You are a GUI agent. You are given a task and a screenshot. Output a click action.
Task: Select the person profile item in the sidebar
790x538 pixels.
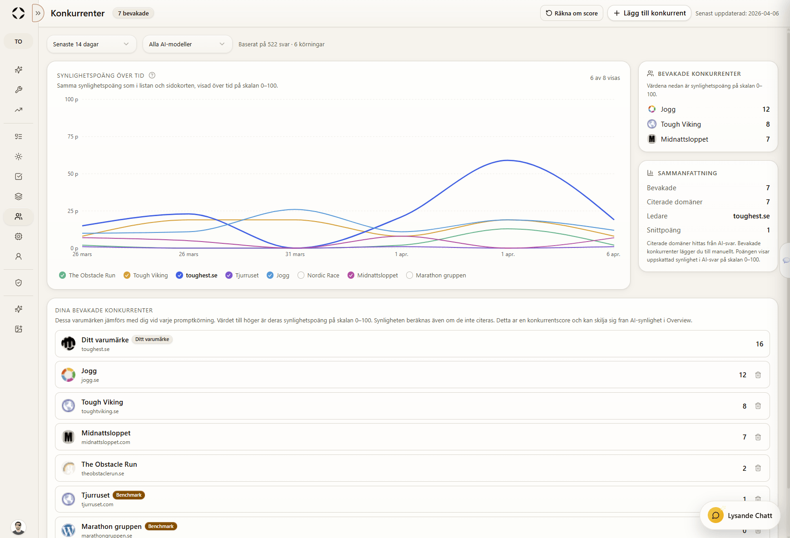click(x=18, y=256)
